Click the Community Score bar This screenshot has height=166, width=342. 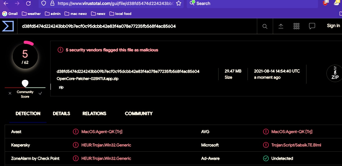click(x=25, y=88)
